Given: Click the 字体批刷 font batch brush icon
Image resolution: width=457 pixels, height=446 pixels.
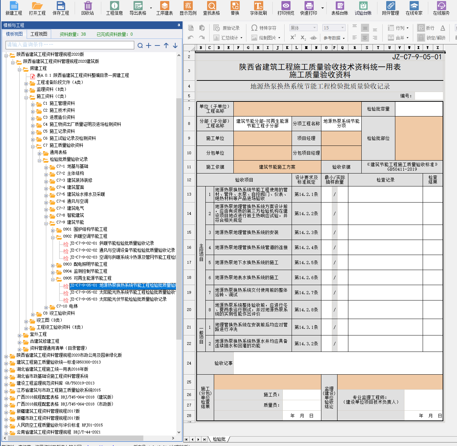Looking at the screenshot, I should point(258,8).
